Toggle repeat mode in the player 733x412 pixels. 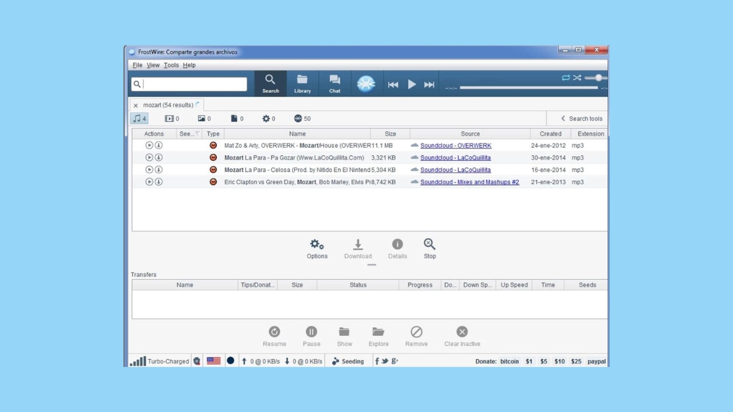tap(566, 78)
